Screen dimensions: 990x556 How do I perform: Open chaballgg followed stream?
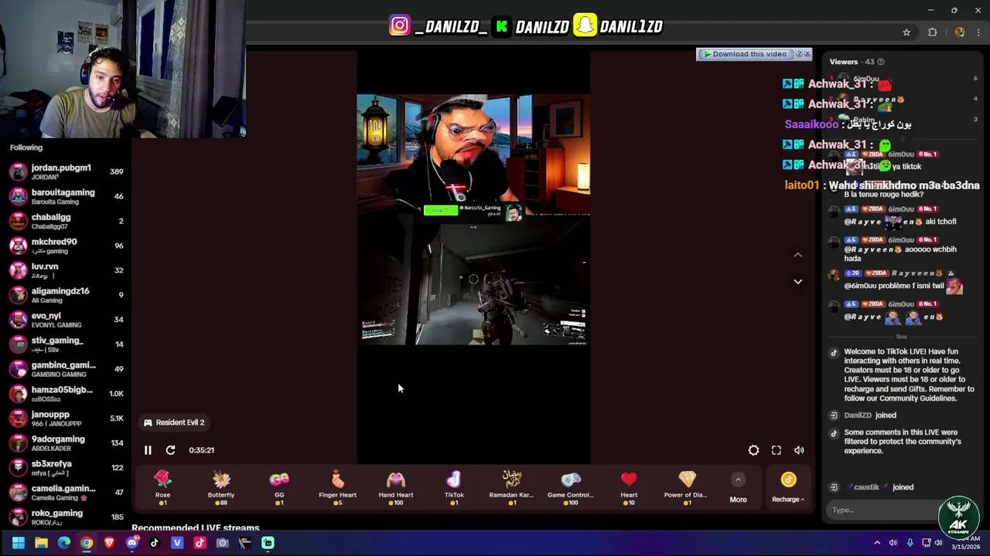pyautogui.click(x=67, y=221)
